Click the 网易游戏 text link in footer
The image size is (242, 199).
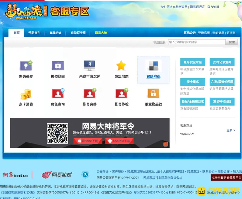coord(193,171)
